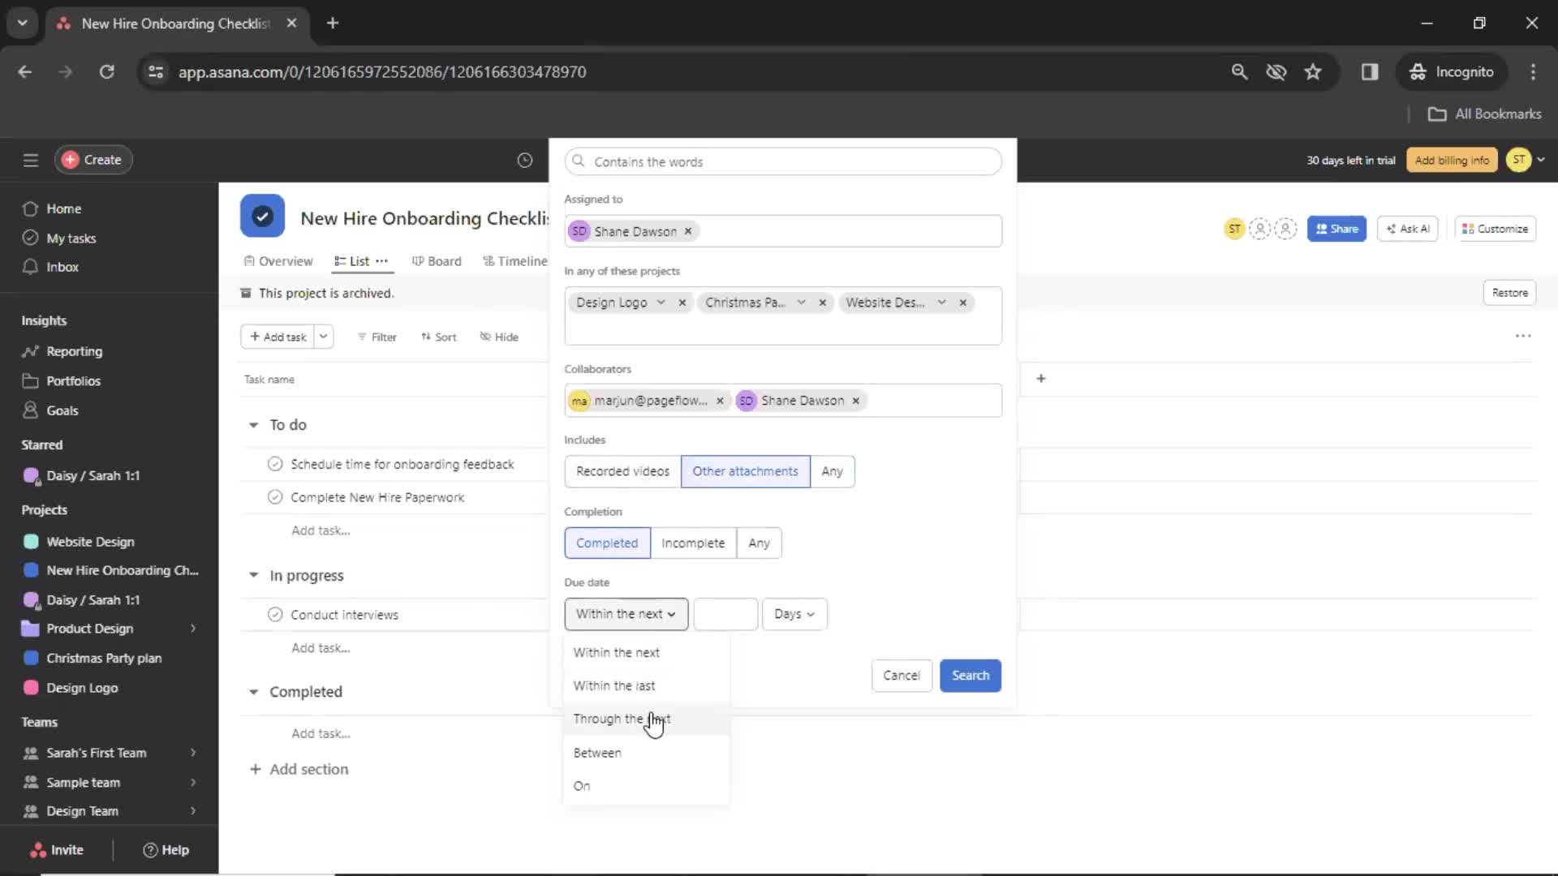Open the 'Within the next' due date dropdown
The height and width of the screenshot is (876, 1558).
tap(626, 614)
